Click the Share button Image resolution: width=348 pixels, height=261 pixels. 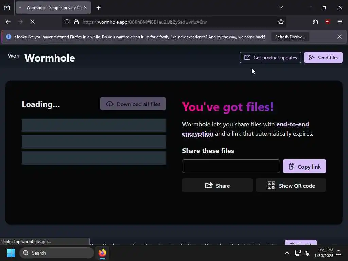pos(217,185)
